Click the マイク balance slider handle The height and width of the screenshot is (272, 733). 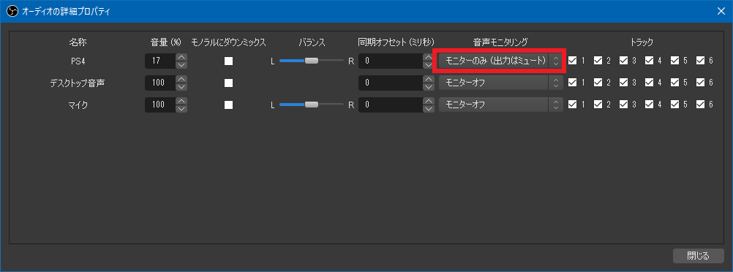point(312,105)
